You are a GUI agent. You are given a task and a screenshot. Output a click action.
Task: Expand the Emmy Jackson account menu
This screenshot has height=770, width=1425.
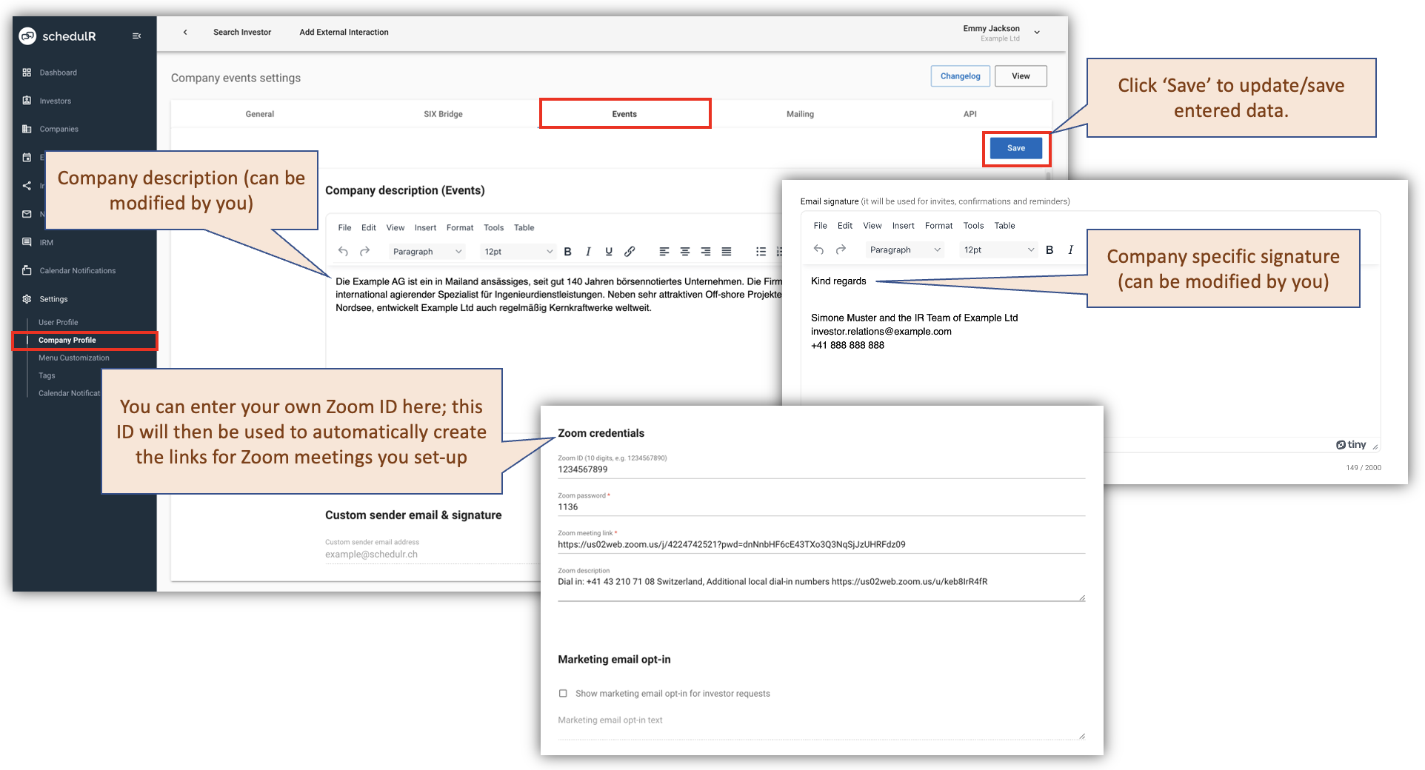[1036, 33]
